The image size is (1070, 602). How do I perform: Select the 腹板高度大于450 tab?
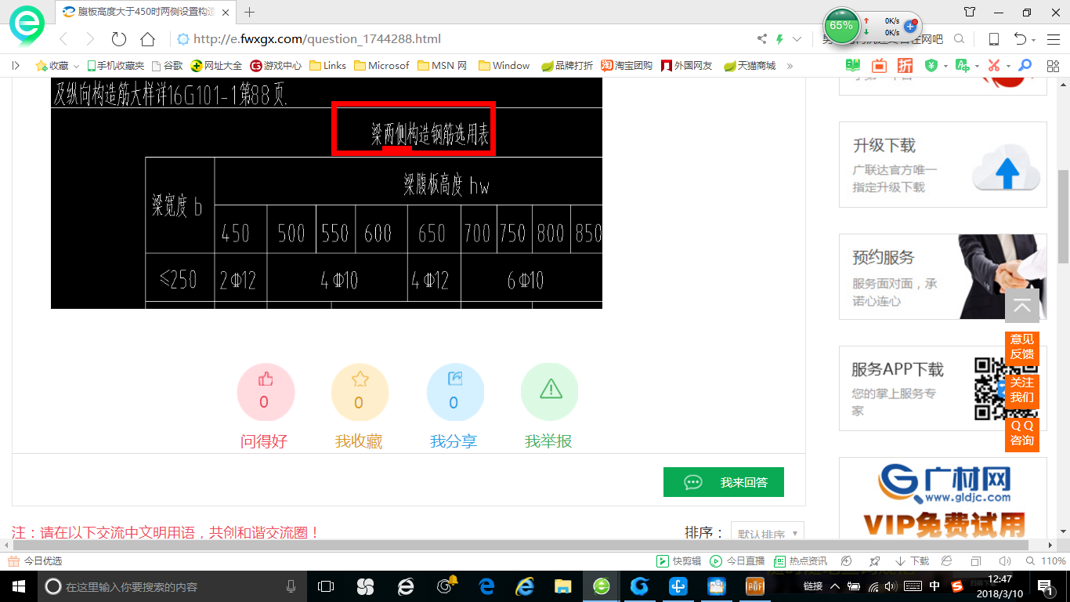[146, 12]
